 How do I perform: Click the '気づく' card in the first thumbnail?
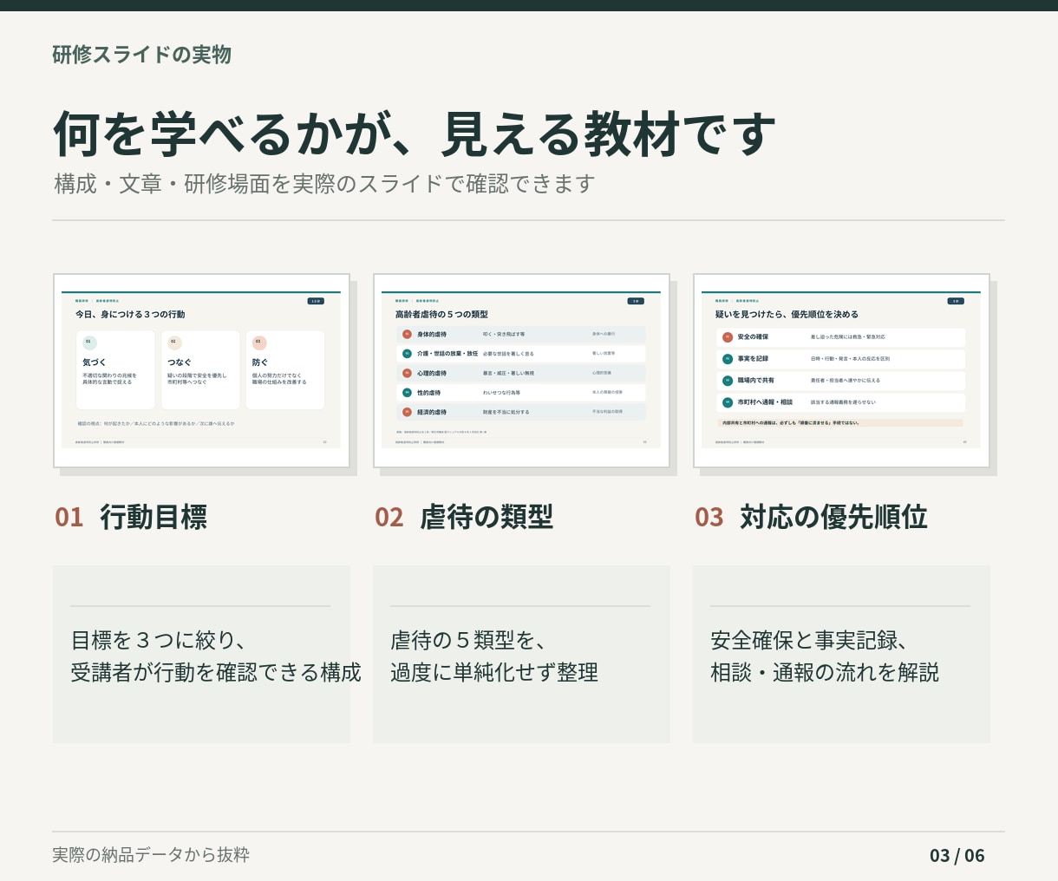click(x=116, y=370)
